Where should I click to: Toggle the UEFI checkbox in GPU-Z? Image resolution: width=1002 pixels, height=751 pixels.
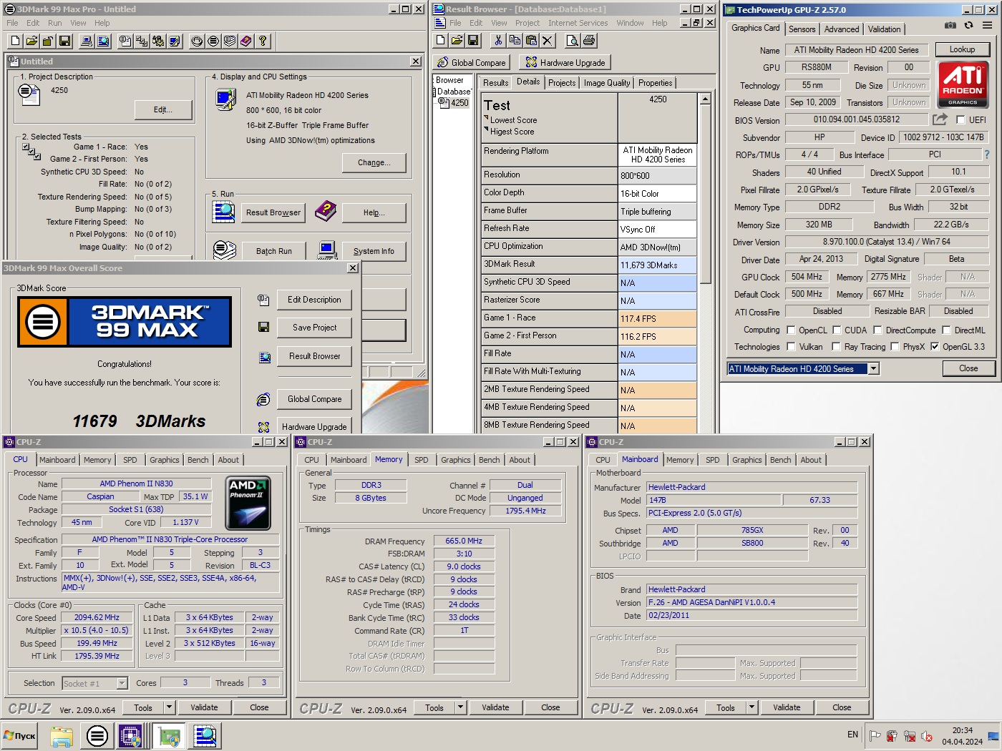960,119
